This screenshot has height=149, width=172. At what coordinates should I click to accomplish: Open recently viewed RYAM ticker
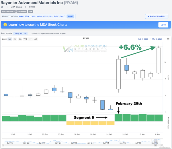21,16
